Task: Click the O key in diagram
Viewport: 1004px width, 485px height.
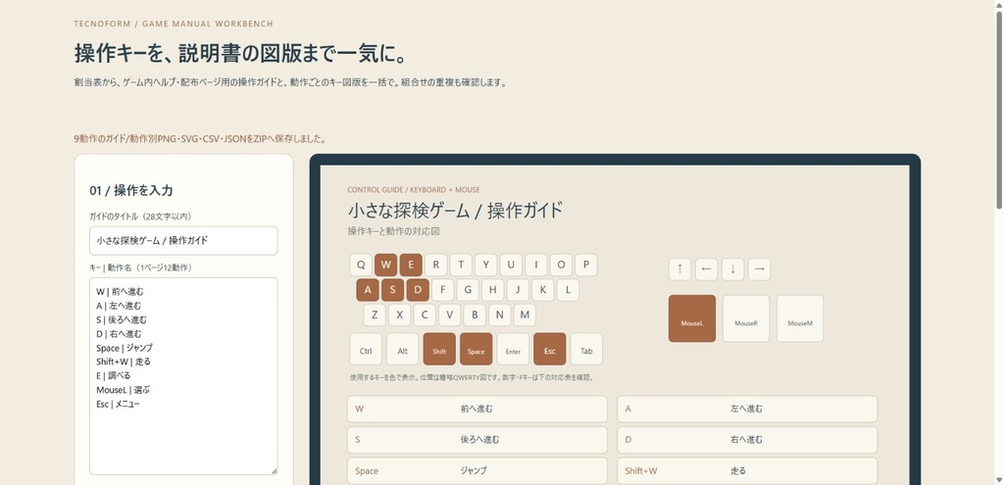Action: [560, 265]
